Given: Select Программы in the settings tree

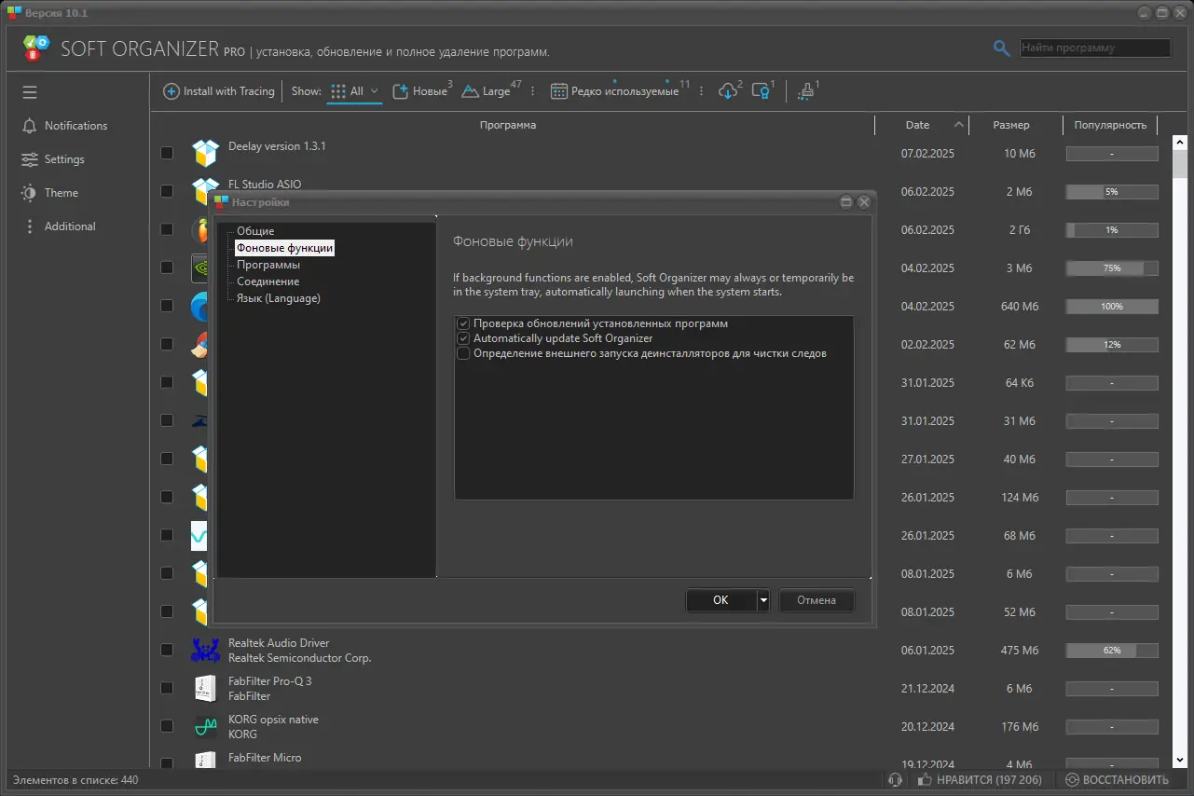Looking at the screenshot, I should 268,265.
